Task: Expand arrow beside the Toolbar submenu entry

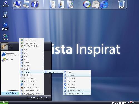Action: click(x=90, y=75)
